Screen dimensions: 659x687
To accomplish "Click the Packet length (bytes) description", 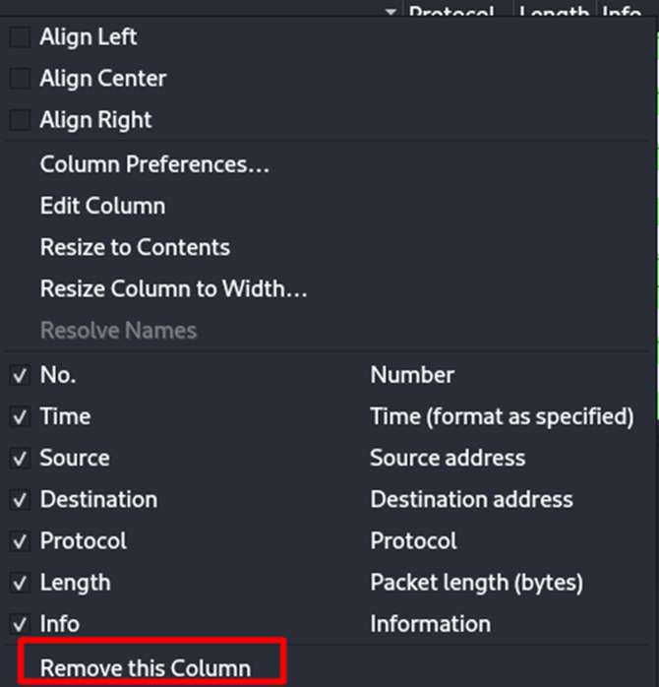I will point(476,583).
